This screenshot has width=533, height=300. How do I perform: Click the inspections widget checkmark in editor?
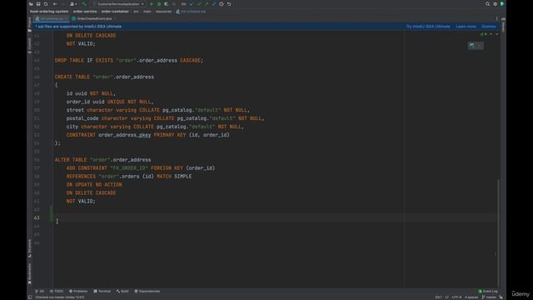(x=483, y=34)
